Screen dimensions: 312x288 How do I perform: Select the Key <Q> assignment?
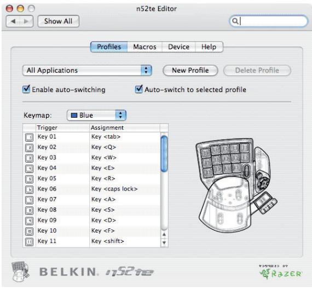point(103,147)
